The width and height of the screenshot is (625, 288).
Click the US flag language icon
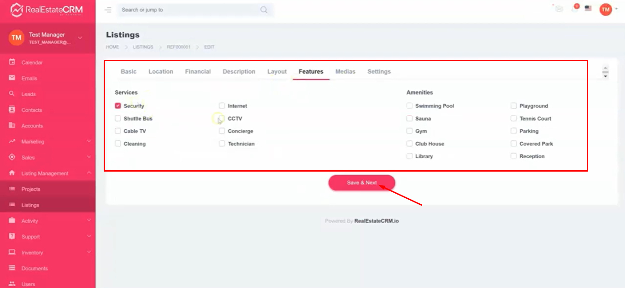[x=588, y=8]
